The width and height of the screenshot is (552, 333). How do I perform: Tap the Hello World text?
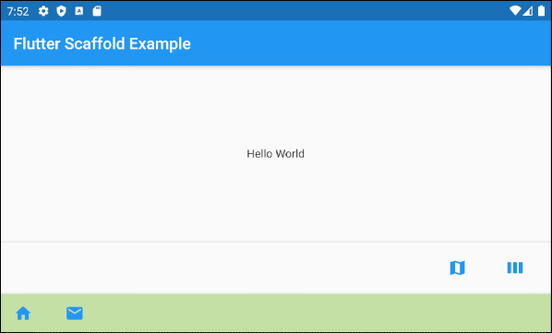click(x=275, y=154)
